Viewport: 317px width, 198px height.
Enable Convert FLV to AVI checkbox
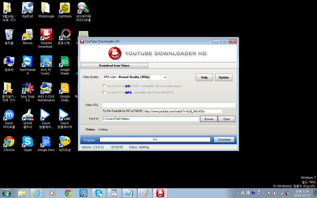coord(104,86)
